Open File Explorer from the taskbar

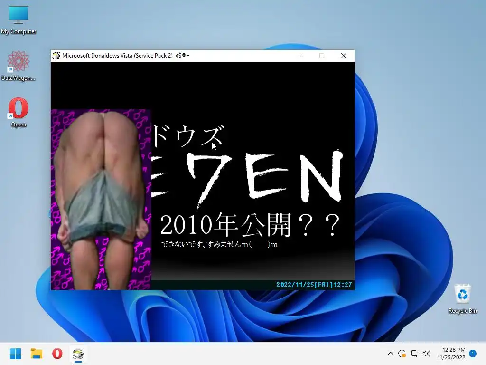coord(36,354)
